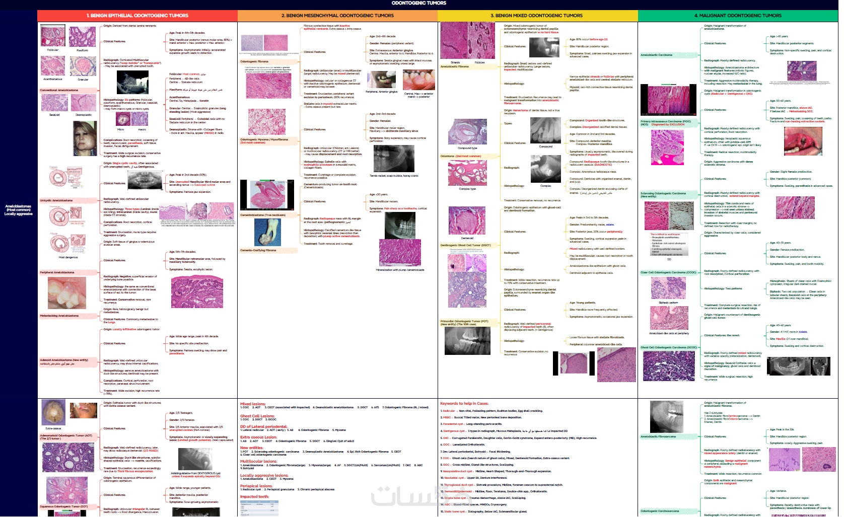Select the Benign Epithelial Odontogenic Tumors header
This screenshot has height=517, width=844.
137,16
